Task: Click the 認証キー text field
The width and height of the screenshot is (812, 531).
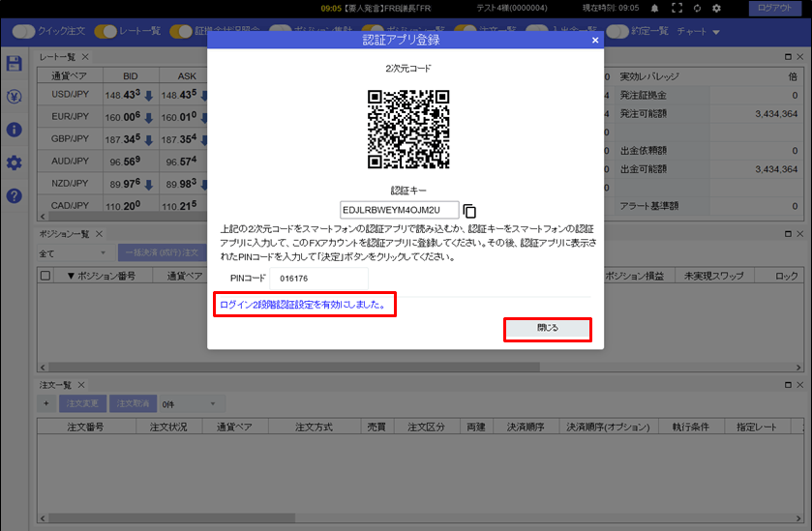Action: click(x=400, y=210)
